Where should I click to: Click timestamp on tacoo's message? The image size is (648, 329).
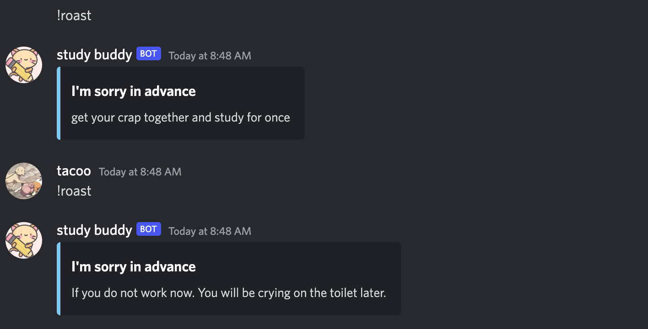coord(140,172)
